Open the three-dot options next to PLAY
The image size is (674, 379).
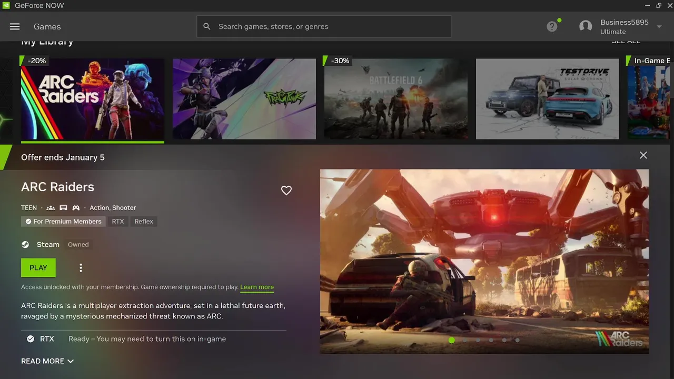pyautogui.click(x=81, y=268)
